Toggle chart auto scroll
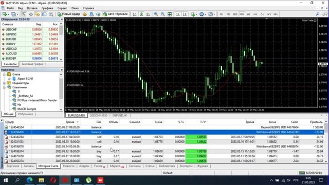The width and height of the screenshot is (329, 185). [178, 14]
